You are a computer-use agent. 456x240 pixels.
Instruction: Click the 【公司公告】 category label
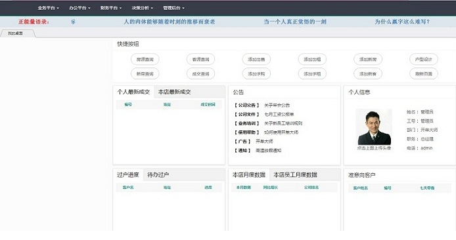coord(247,106)
